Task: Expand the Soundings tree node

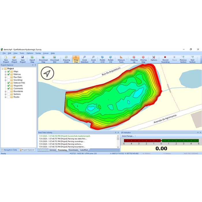Action: point(5,80)
